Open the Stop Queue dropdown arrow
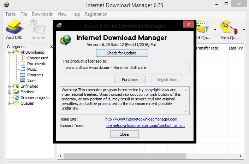This screenshot has width=249, height=164. coord(244,30)
